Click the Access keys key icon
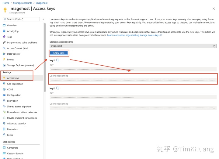Screen dimensions: 219x159 4,78
